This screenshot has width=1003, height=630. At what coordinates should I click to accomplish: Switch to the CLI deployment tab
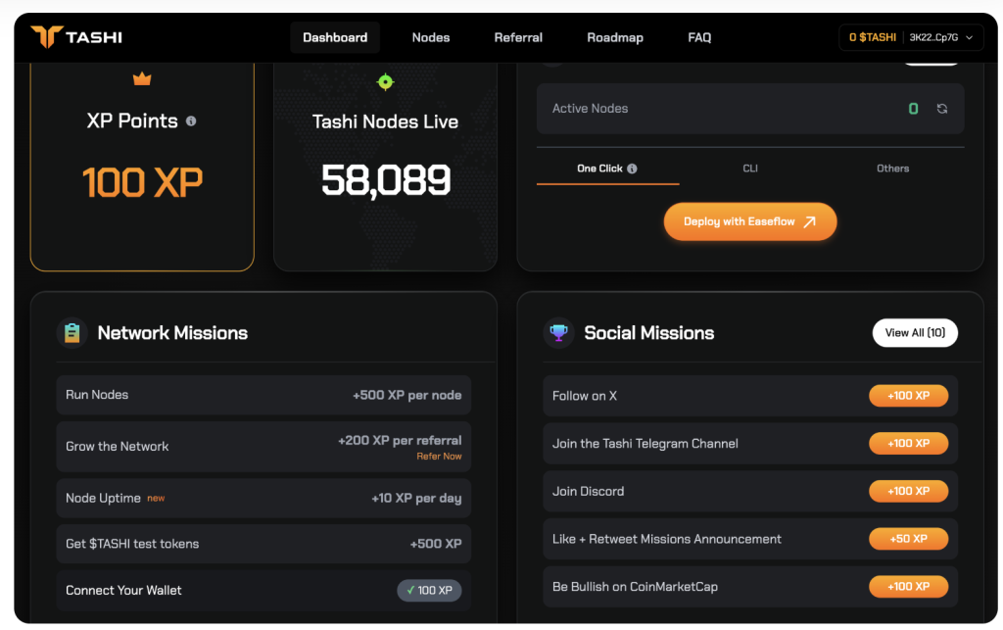[x=750, y=169]
